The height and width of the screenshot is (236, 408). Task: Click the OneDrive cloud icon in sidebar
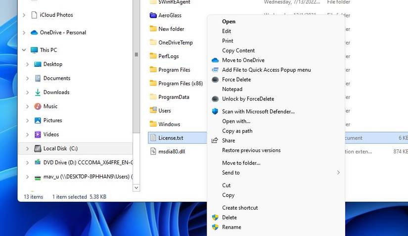[34, 33]
